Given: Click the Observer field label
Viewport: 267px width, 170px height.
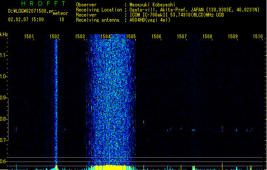Looking at the screenshot, I should (86, 5).
